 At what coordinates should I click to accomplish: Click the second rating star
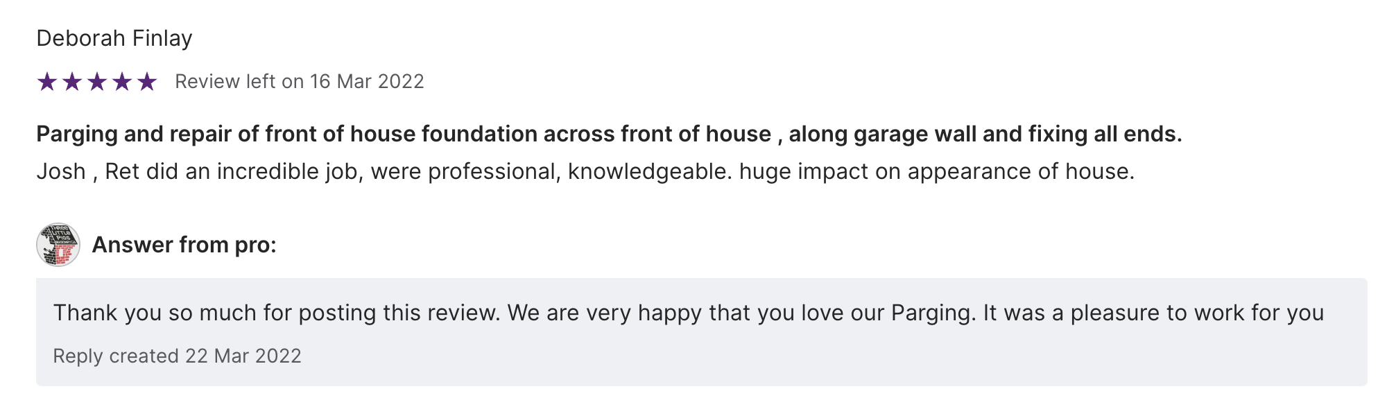(72, 82)
